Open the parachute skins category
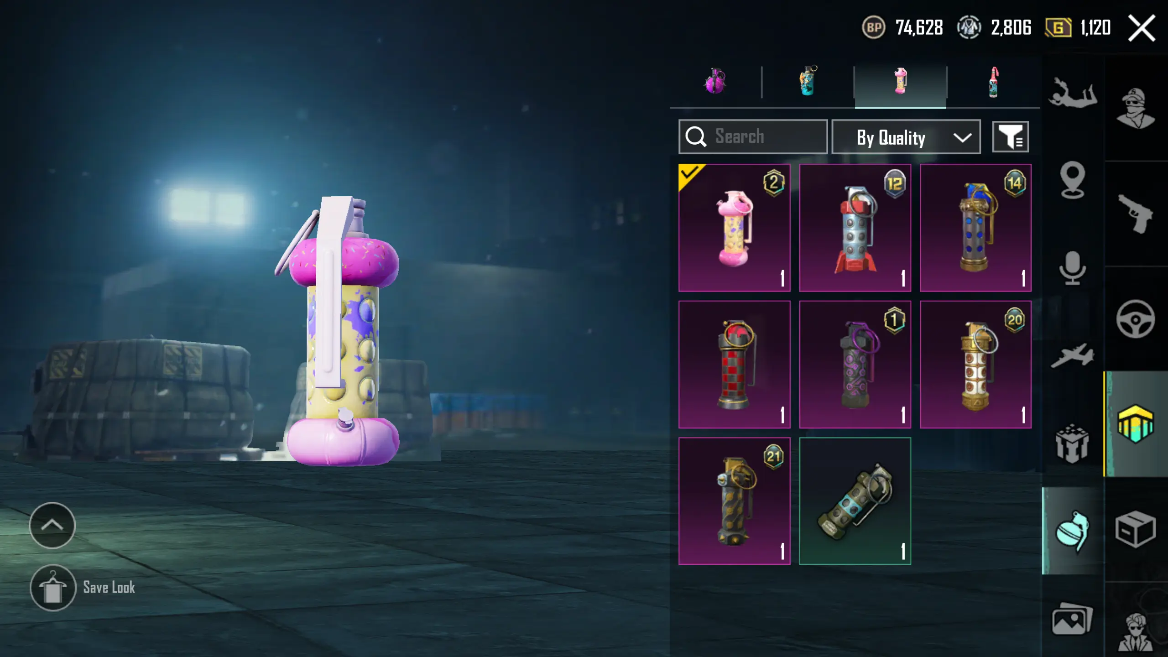The image size is (1168, 657). pyautogui.click(x=1072, y=94)
